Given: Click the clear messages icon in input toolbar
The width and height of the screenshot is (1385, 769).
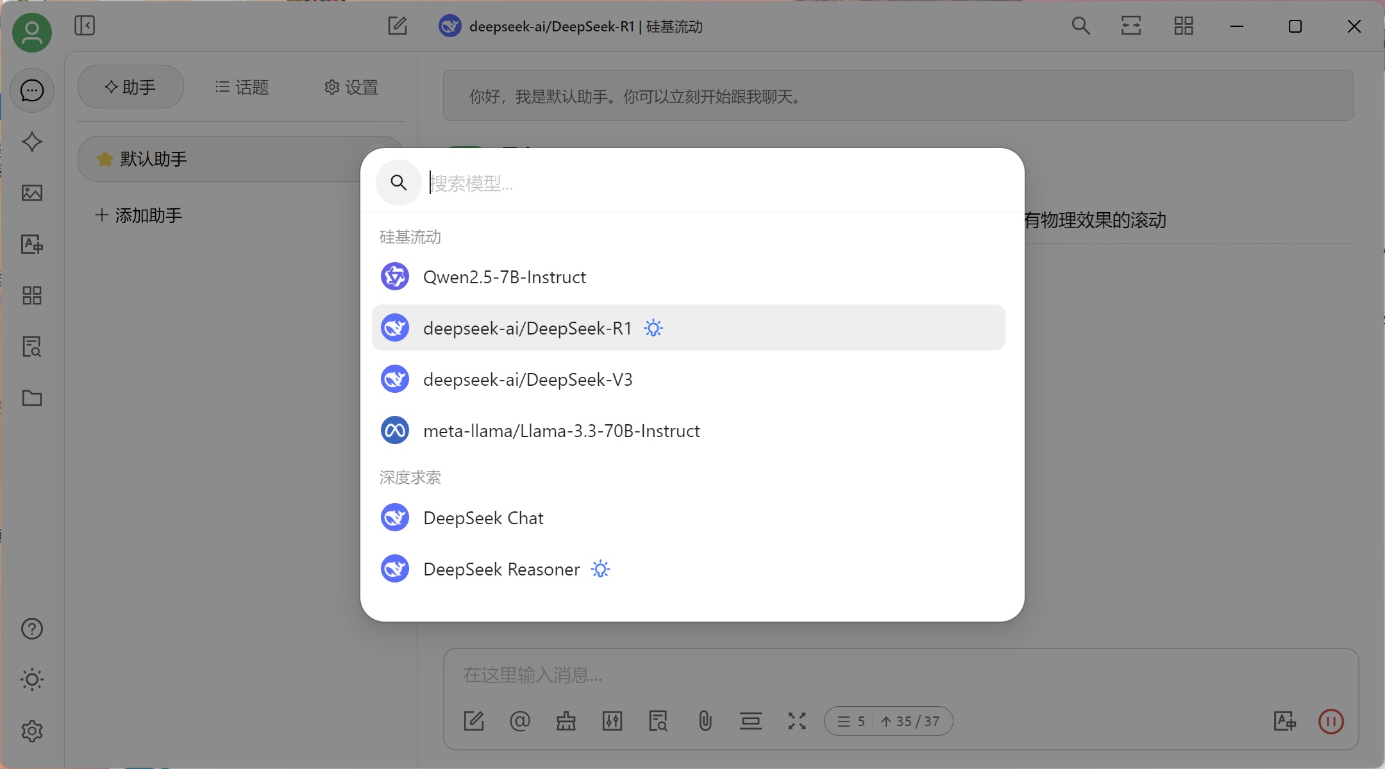Looking at the screenshot, I should click(x=751, y=721).
